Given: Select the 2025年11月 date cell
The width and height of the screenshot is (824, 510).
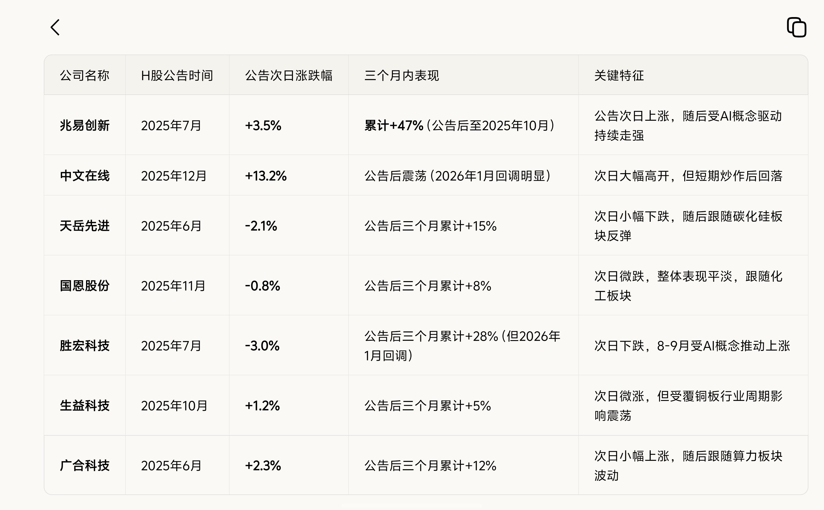Looking at the screenshot, I should pyautogui.click(x=173, y=286).
